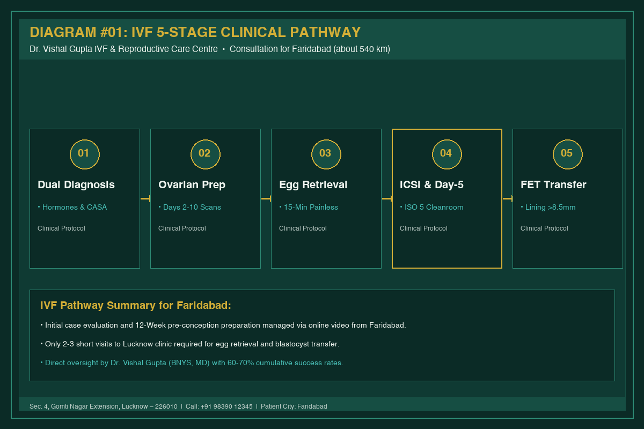The height and width of the screenshot is (429, 644).
Task: Click the Days 2-10 Scans bullet
Action: coord(189,207)
